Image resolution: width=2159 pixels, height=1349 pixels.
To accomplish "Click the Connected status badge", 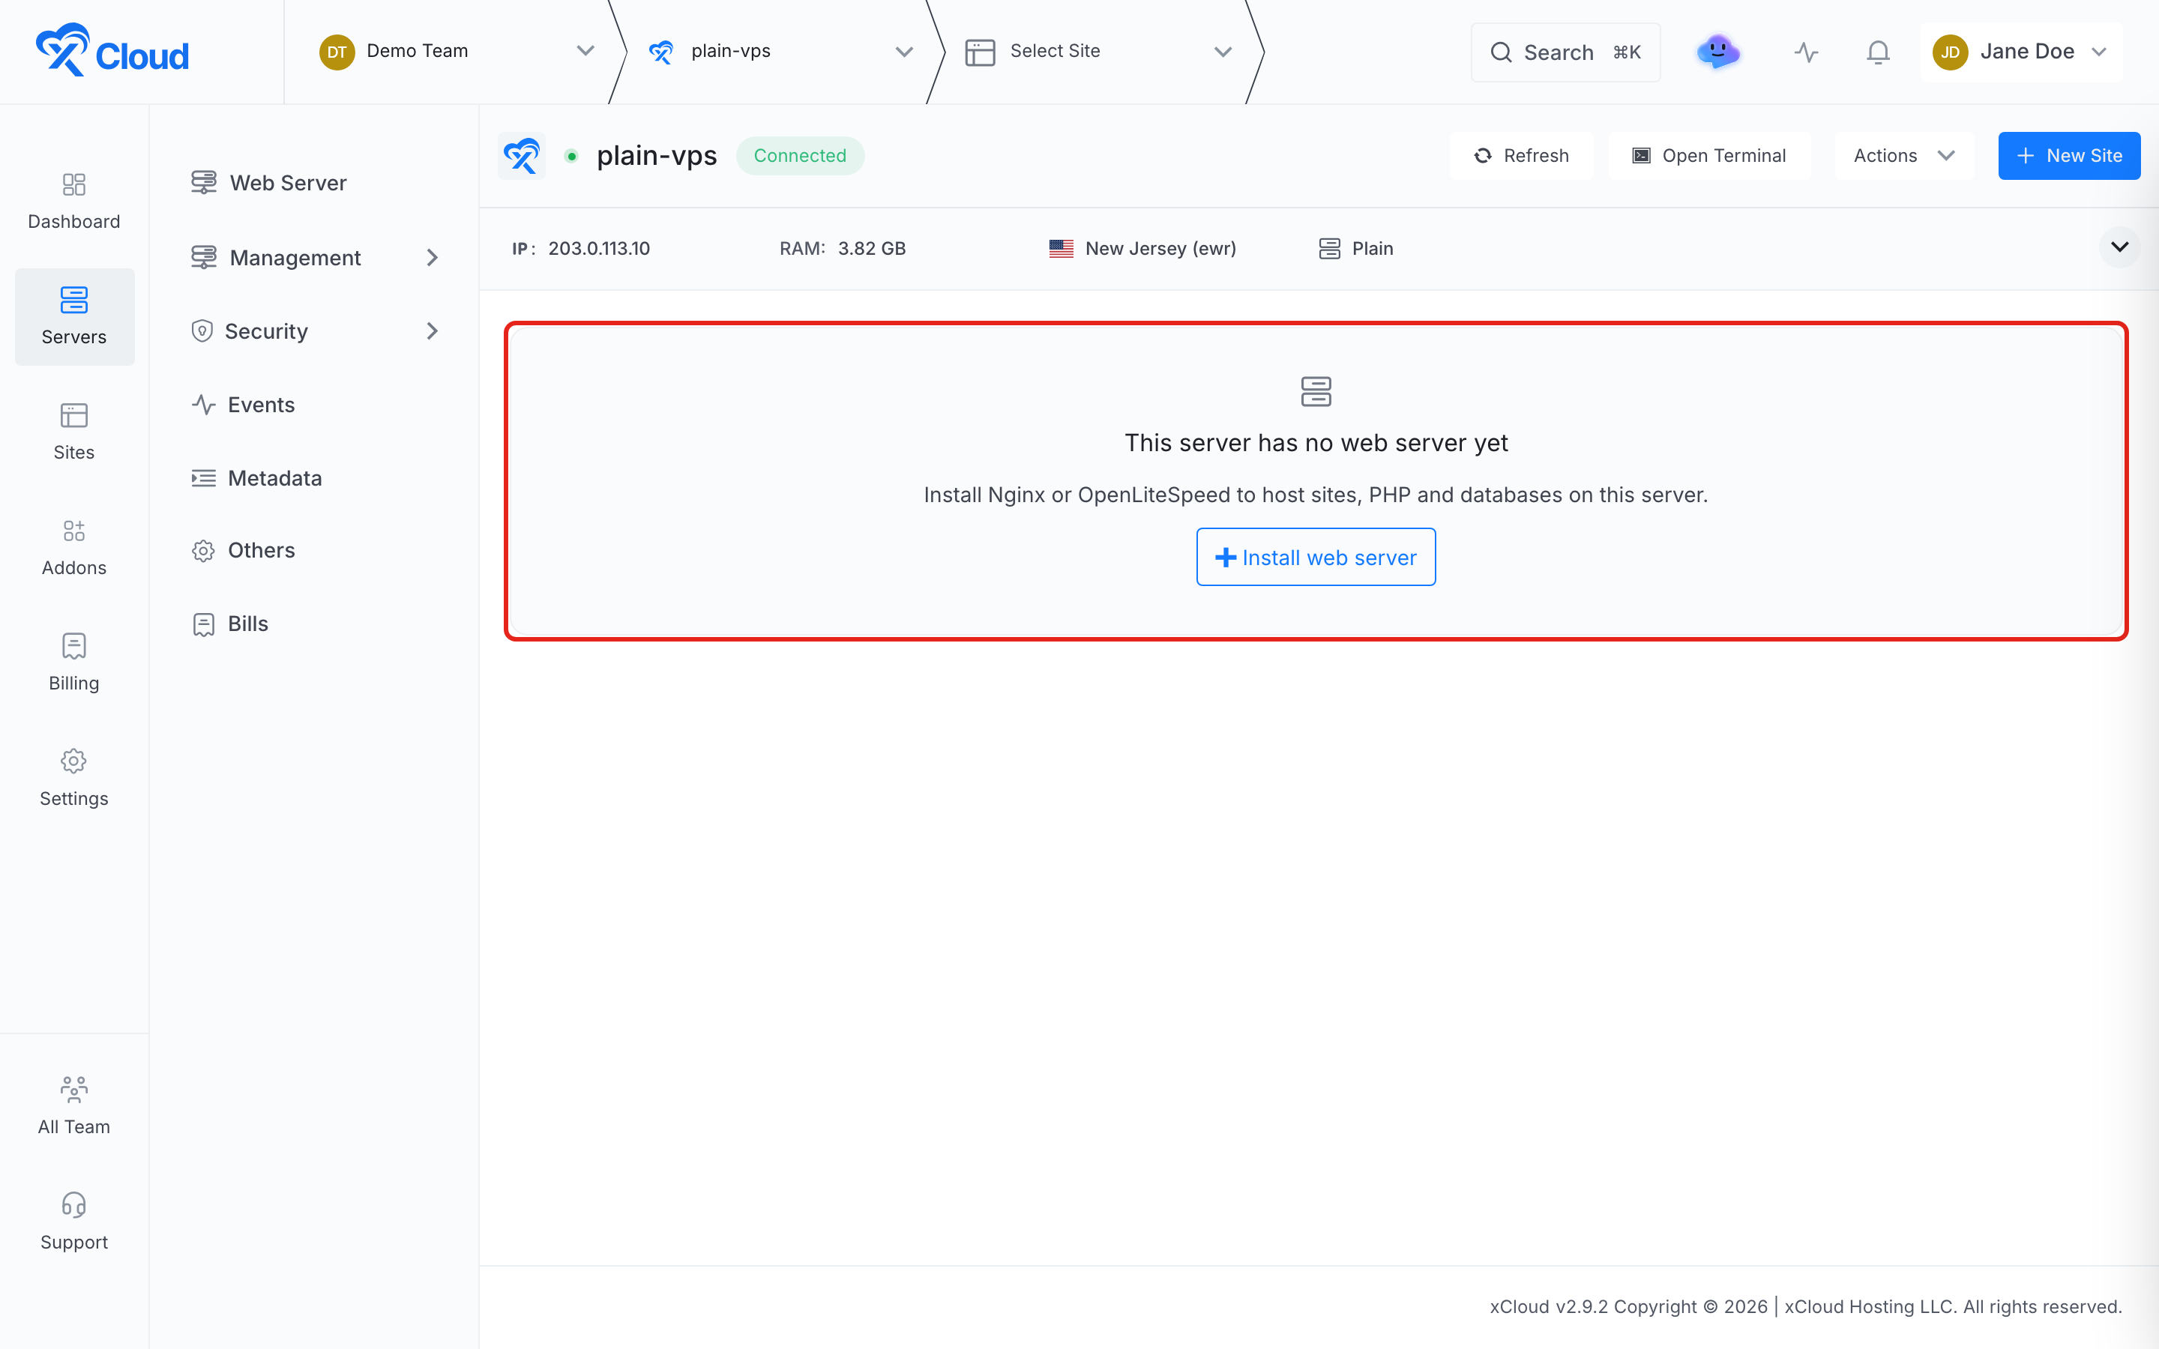I will click(799, 156).
